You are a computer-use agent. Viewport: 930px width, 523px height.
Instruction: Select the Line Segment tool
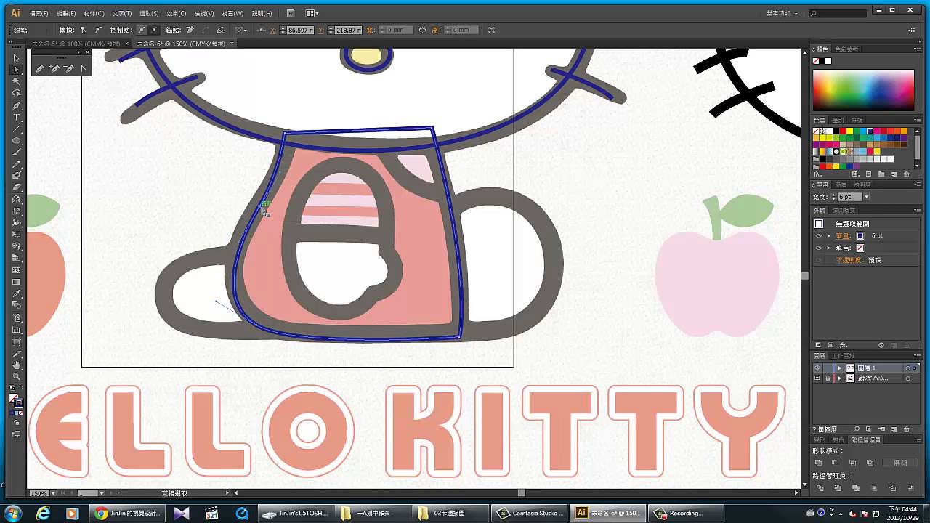pos(17,129)
